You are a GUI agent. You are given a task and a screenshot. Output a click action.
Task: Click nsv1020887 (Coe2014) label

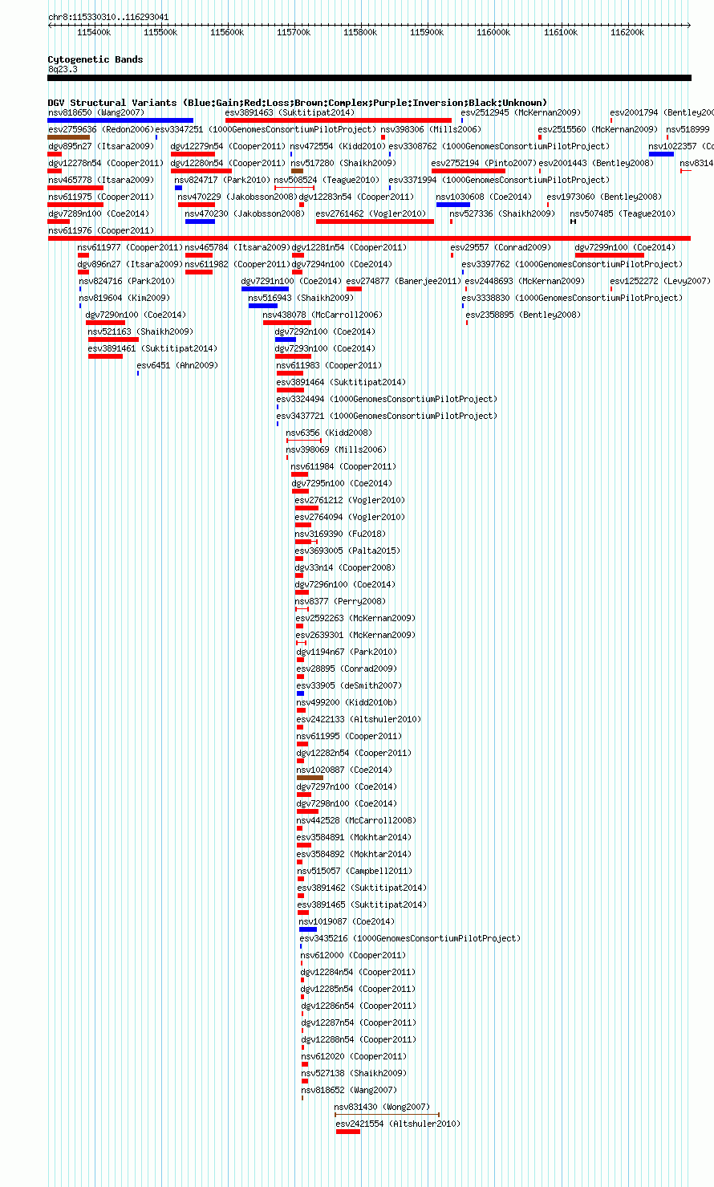point(345,770)
